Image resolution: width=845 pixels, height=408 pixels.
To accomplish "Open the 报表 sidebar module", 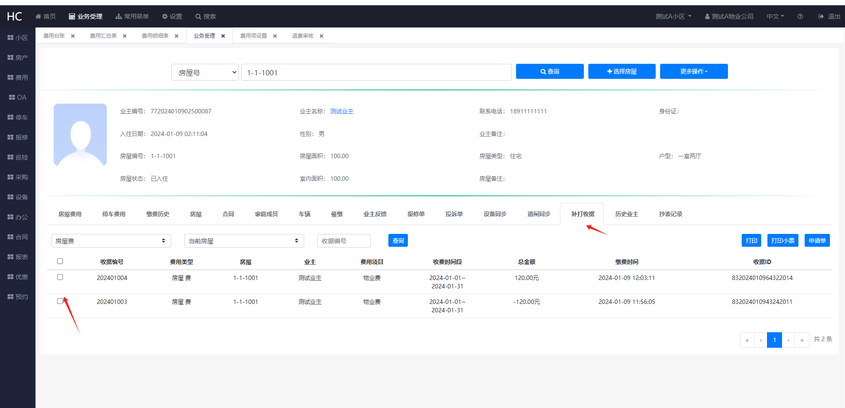I will pos(18,257).
